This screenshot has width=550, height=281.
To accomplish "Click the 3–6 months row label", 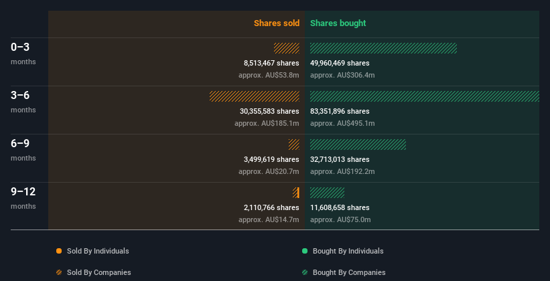I will [x=23, y=102].
